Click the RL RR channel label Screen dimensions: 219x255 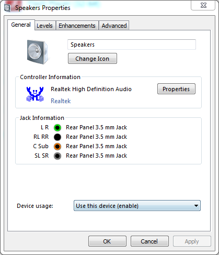tap(41, 137)
